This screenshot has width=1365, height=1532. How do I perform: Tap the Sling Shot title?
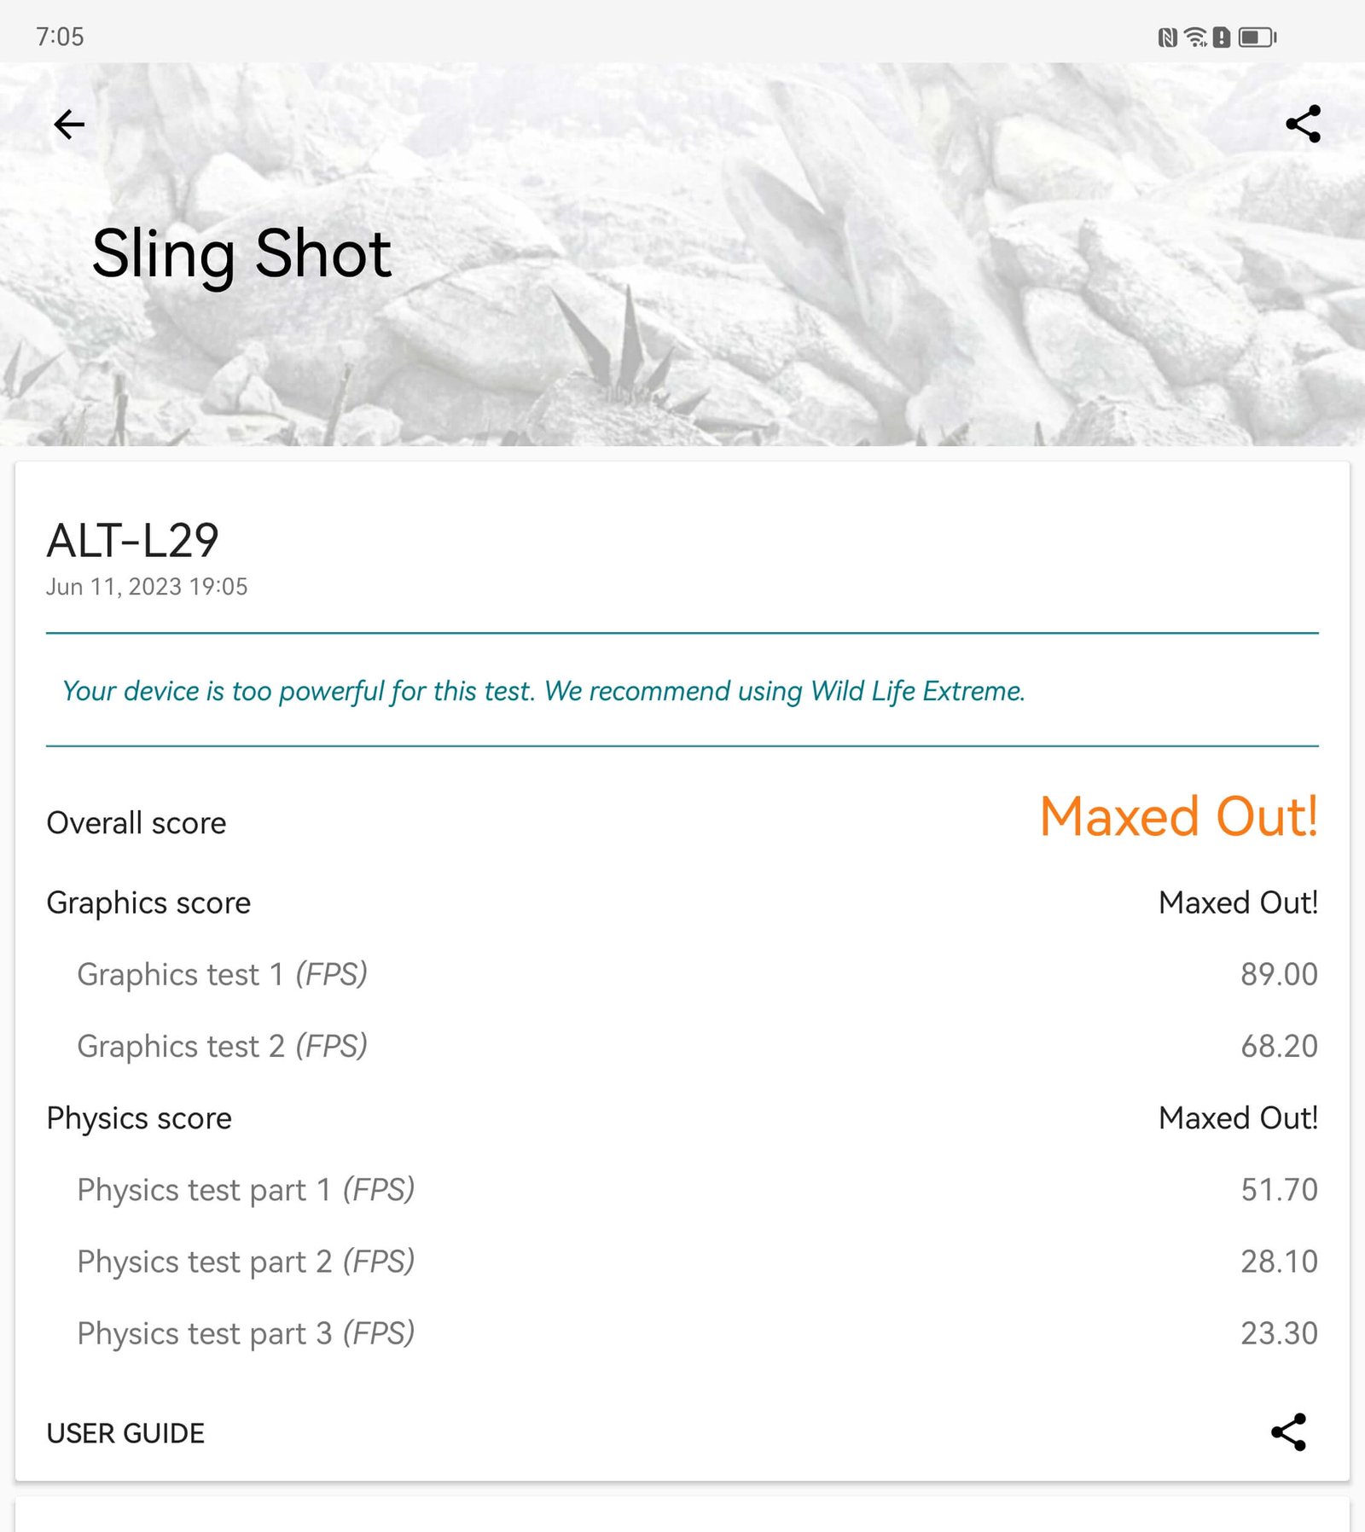coord(241,255)
